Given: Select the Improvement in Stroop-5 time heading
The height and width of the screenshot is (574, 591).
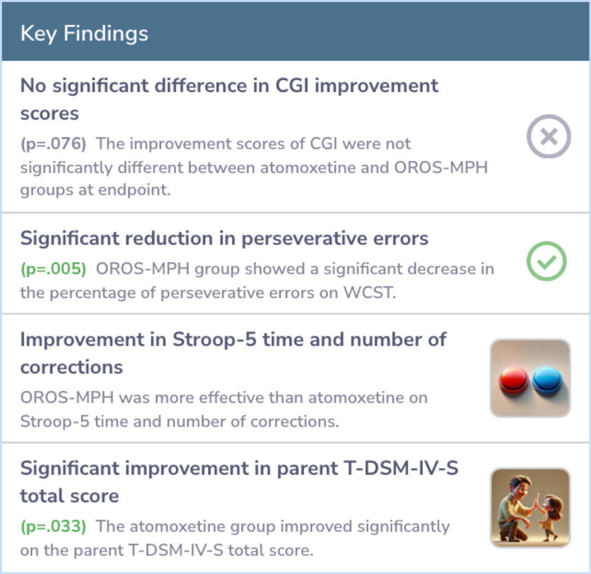Looking at the screenshot, I should click(x=233, y=353).
